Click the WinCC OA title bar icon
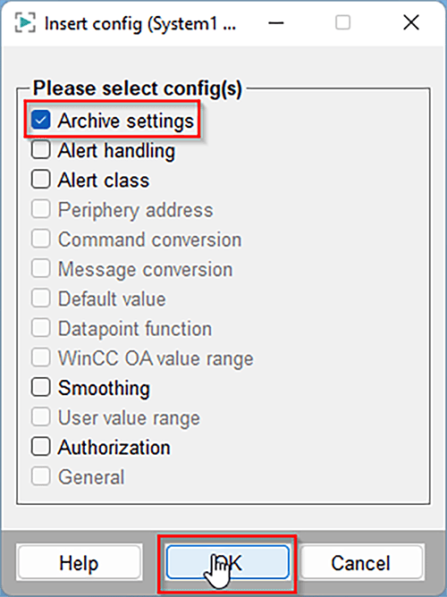This screenshot has width=447, height=597. pyautogui.click(x=25, y=22)
